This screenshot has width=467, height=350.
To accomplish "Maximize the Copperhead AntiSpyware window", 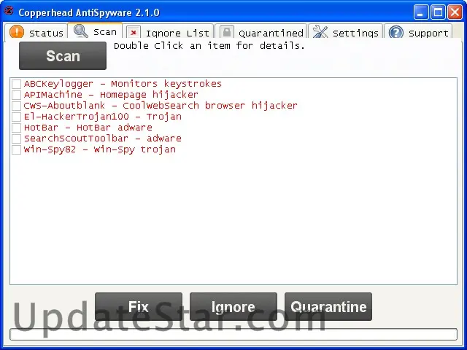I will [438, 12].
